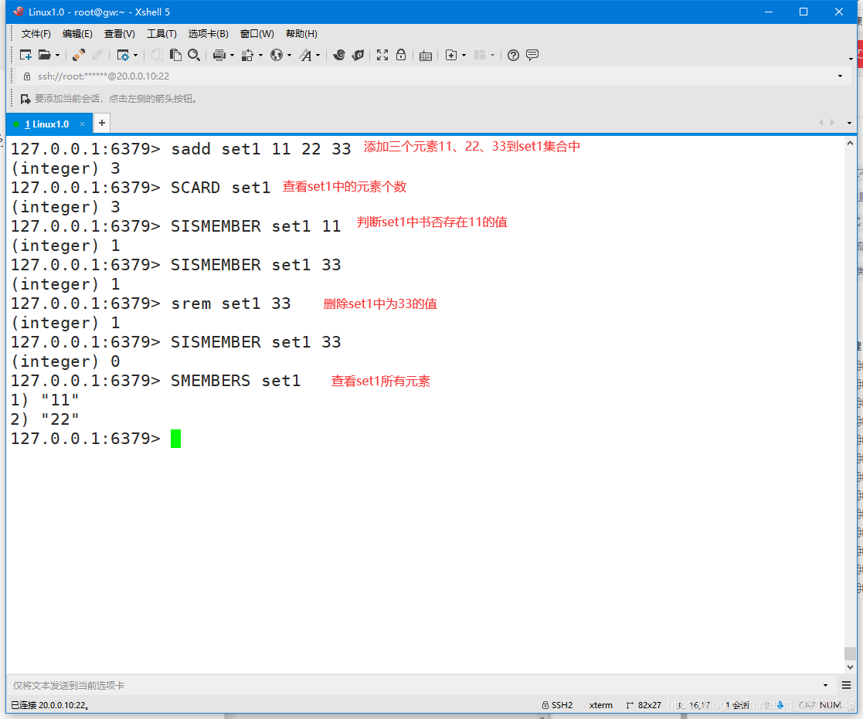Expand the file transfer dropdown arrow
Viewport: 863px width, 719px height.
(x=260, y=55)
